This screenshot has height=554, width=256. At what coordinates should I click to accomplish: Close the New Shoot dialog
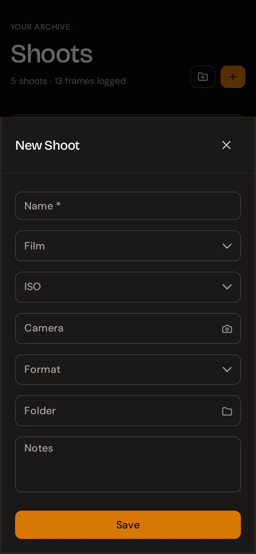pyautogui.click(x=226, y=145)
